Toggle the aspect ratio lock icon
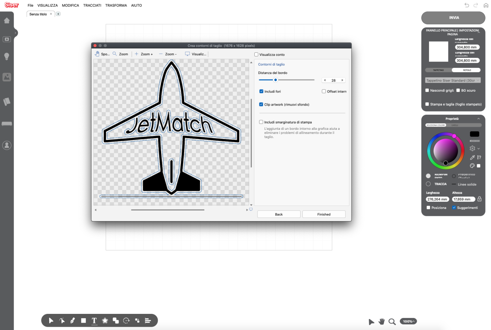The height and width of the screenshot is (330, 491). click(x=479, y=199)
